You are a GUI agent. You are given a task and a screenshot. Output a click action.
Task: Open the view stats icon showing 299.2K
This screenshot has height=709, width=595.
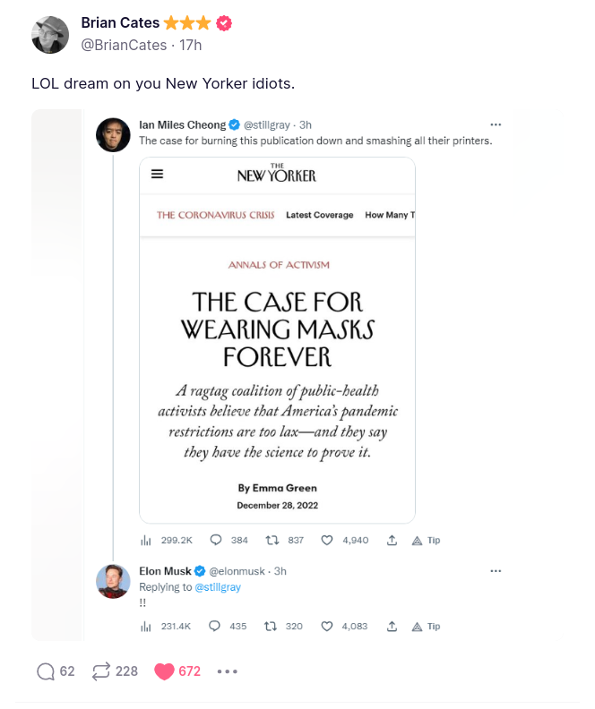click(146, 540)
